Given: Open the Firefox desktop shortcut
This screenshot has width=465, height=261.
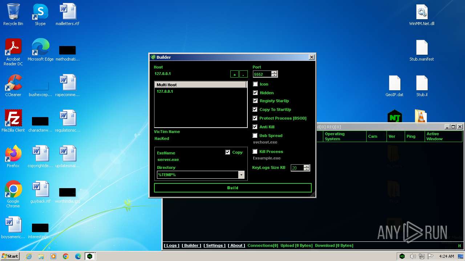Looking at the screenshot, I should click(x=13, y=157).
